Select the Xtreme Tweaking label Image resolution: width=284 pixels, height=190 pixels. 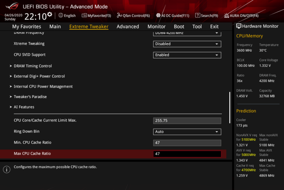[29, 44]
